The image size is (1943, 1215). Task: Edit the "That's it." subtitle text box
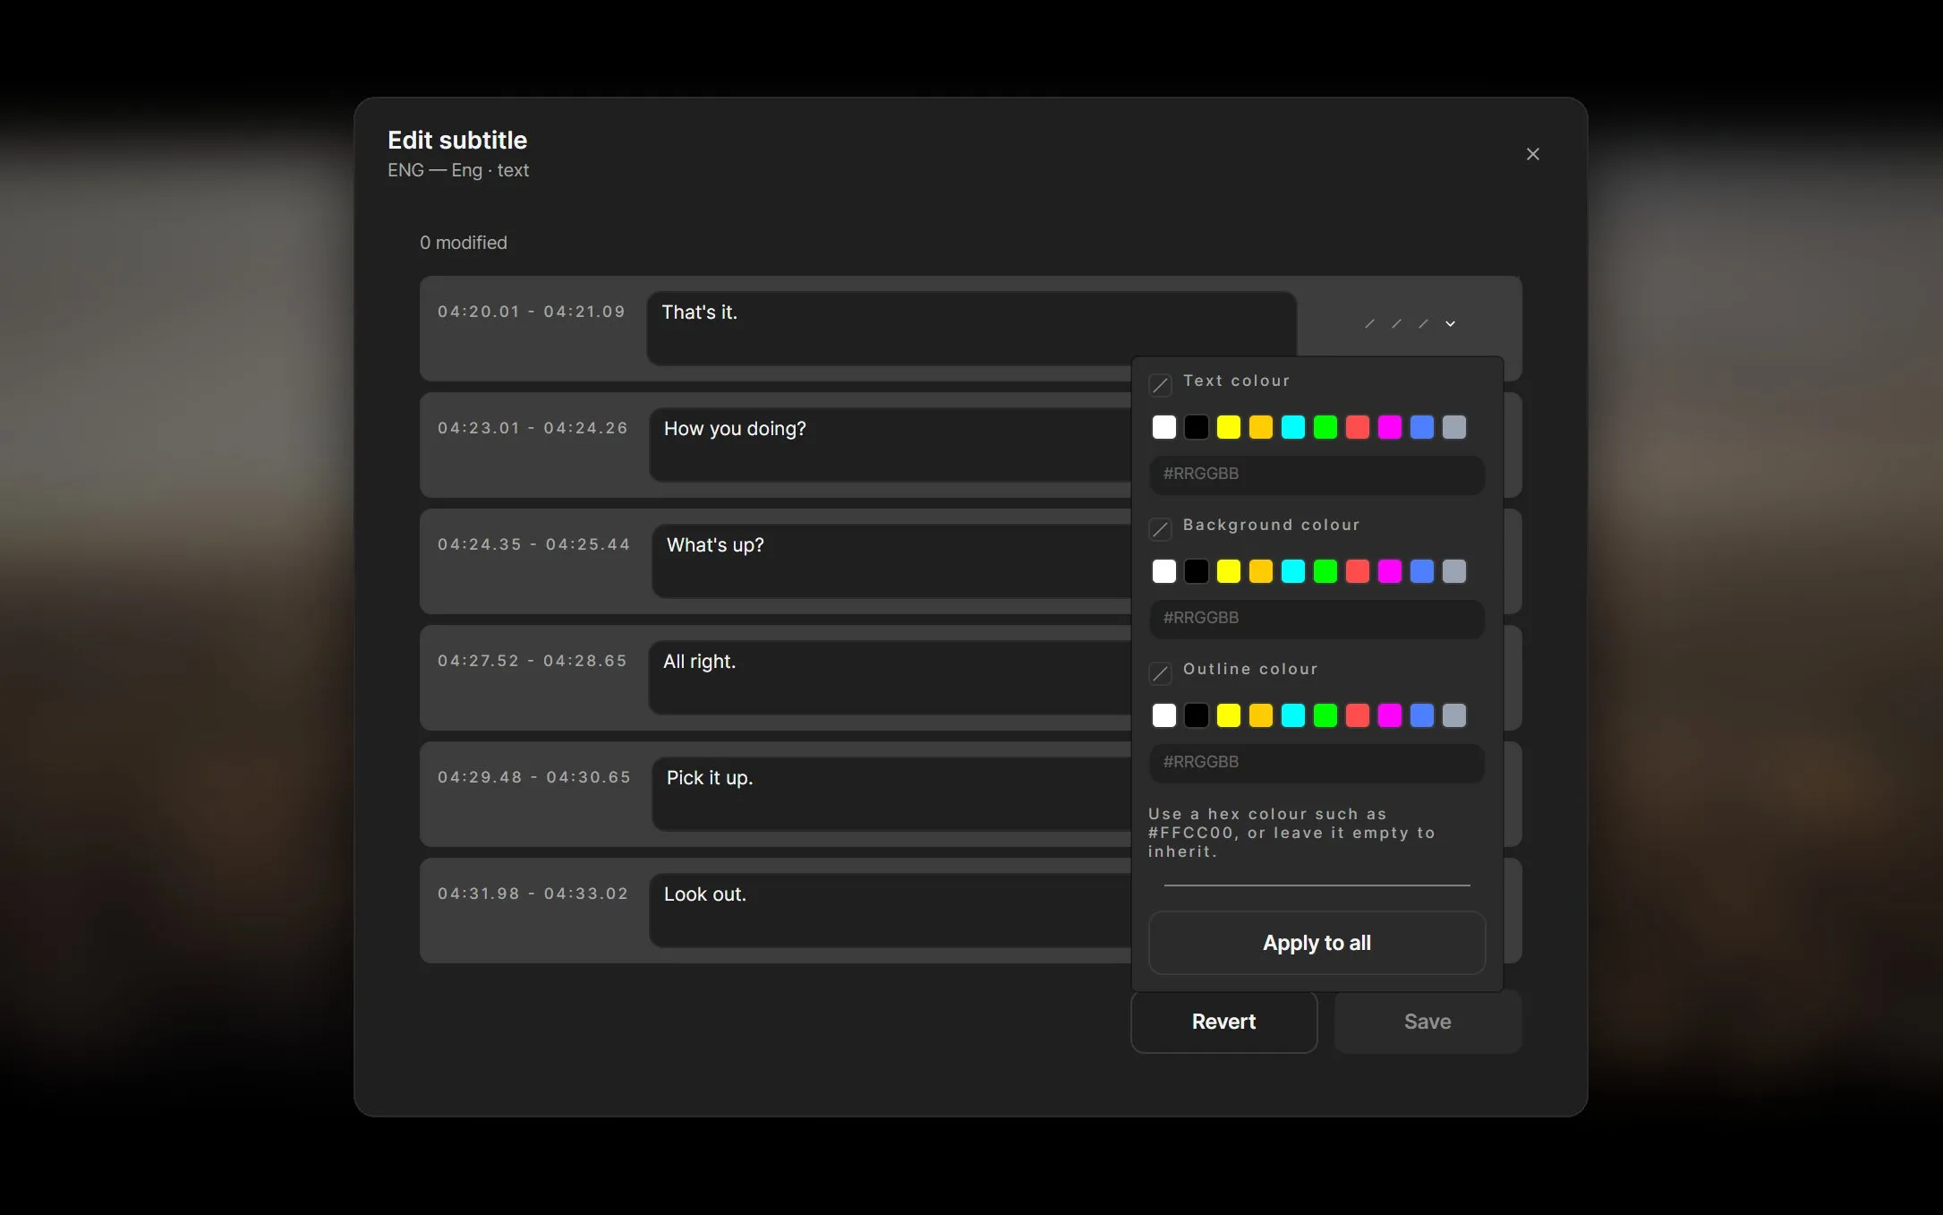[x=971, y=328]
